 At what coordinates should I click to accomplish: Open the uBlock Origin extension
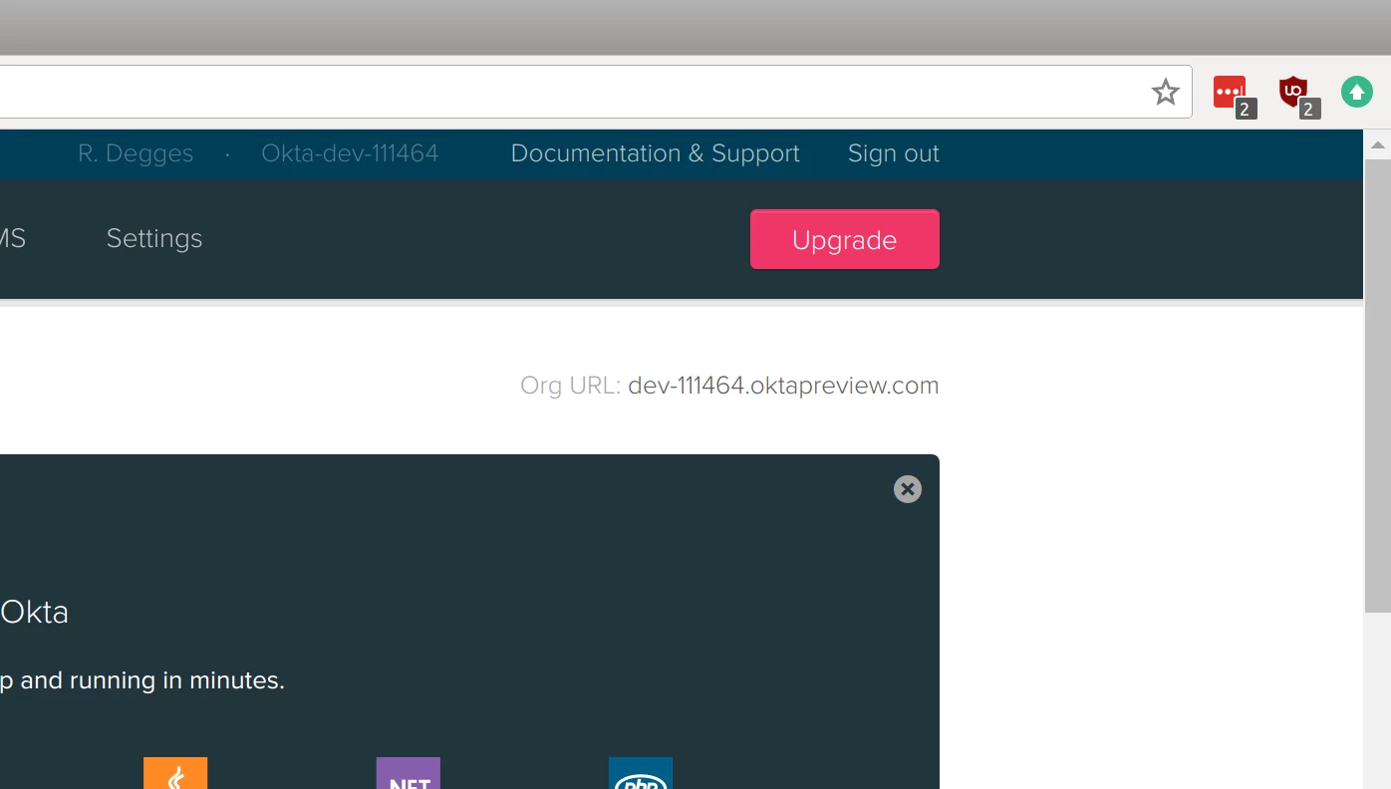1294,93
